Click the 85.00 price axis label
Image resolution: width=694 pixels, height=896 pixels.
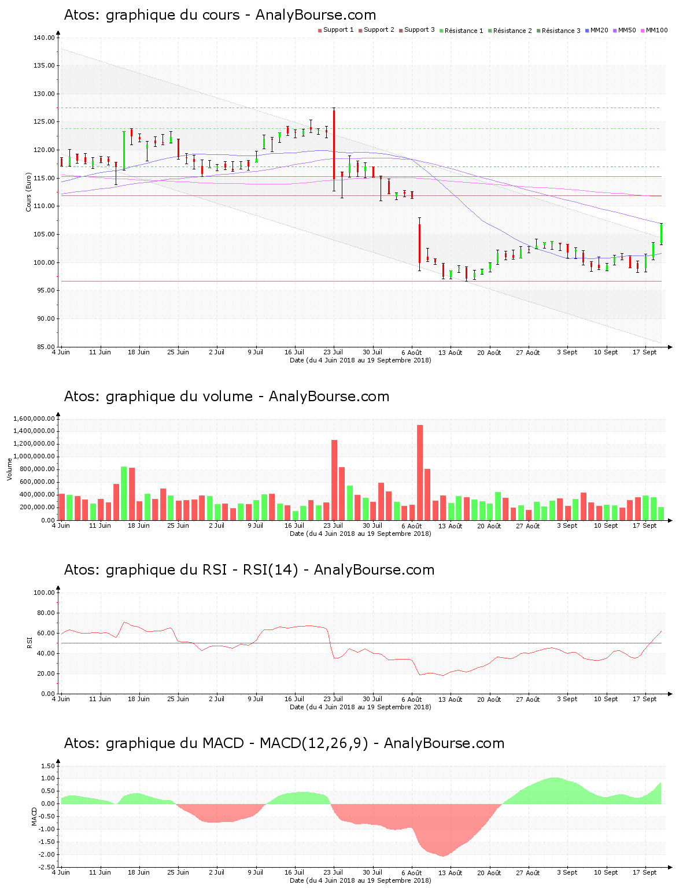tap(46, 347)
